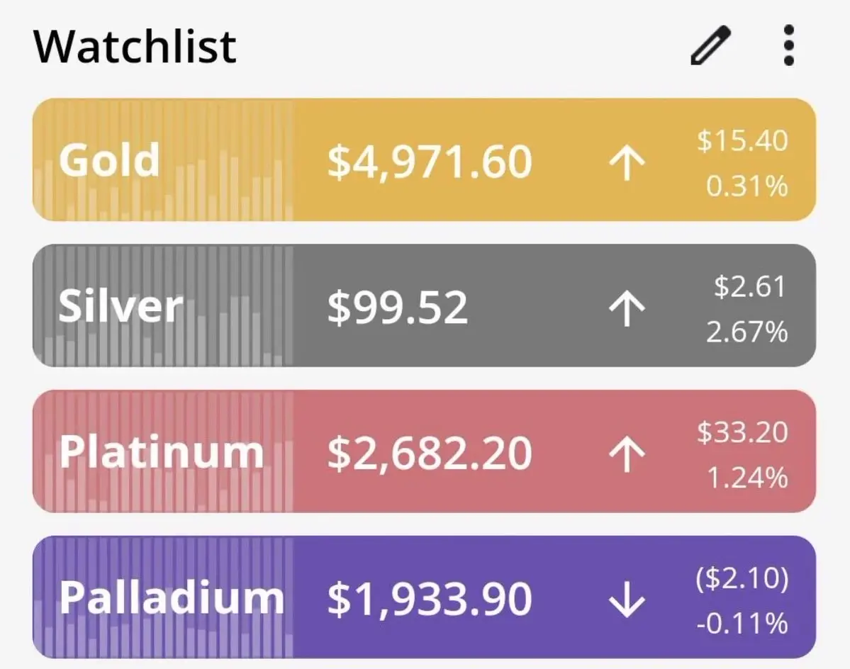Click the Watchlist heading

click(135, 46)
